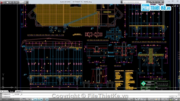Switch to the Layout1 tab
Image resolution: width=180 pixels, height=101 pixels.
pos(18,91)
